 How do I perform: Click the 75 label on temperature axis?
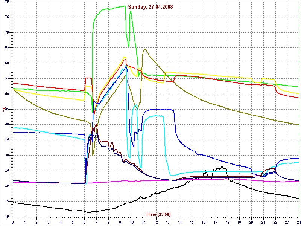pyautogui.click(x=6, y=17)
